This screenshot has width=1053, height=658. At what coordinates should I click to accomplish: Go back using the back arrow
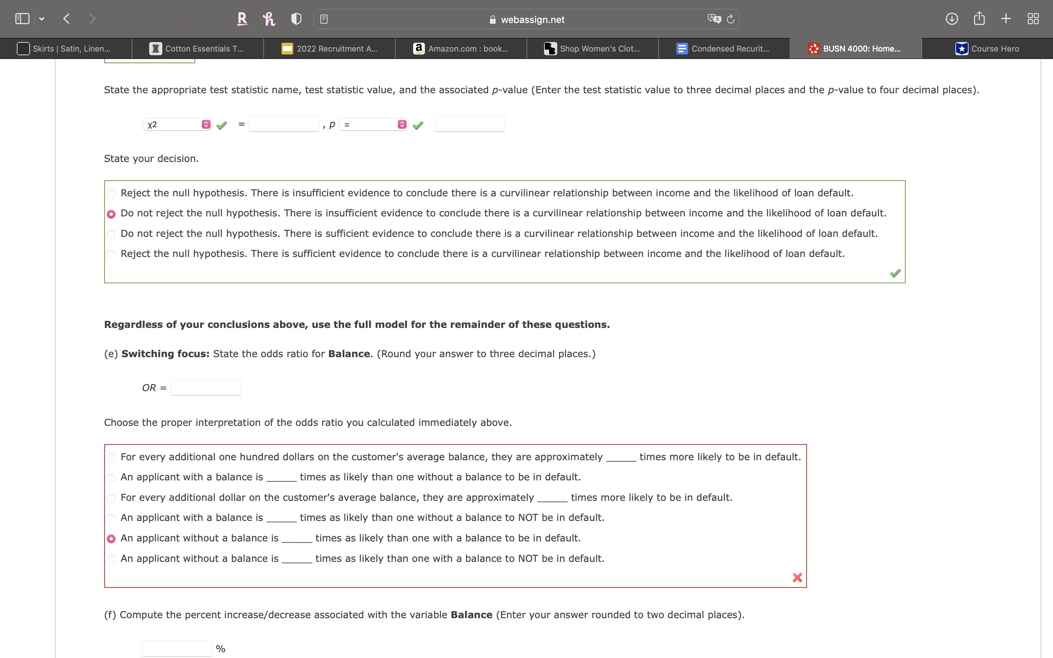coord(66,18)
